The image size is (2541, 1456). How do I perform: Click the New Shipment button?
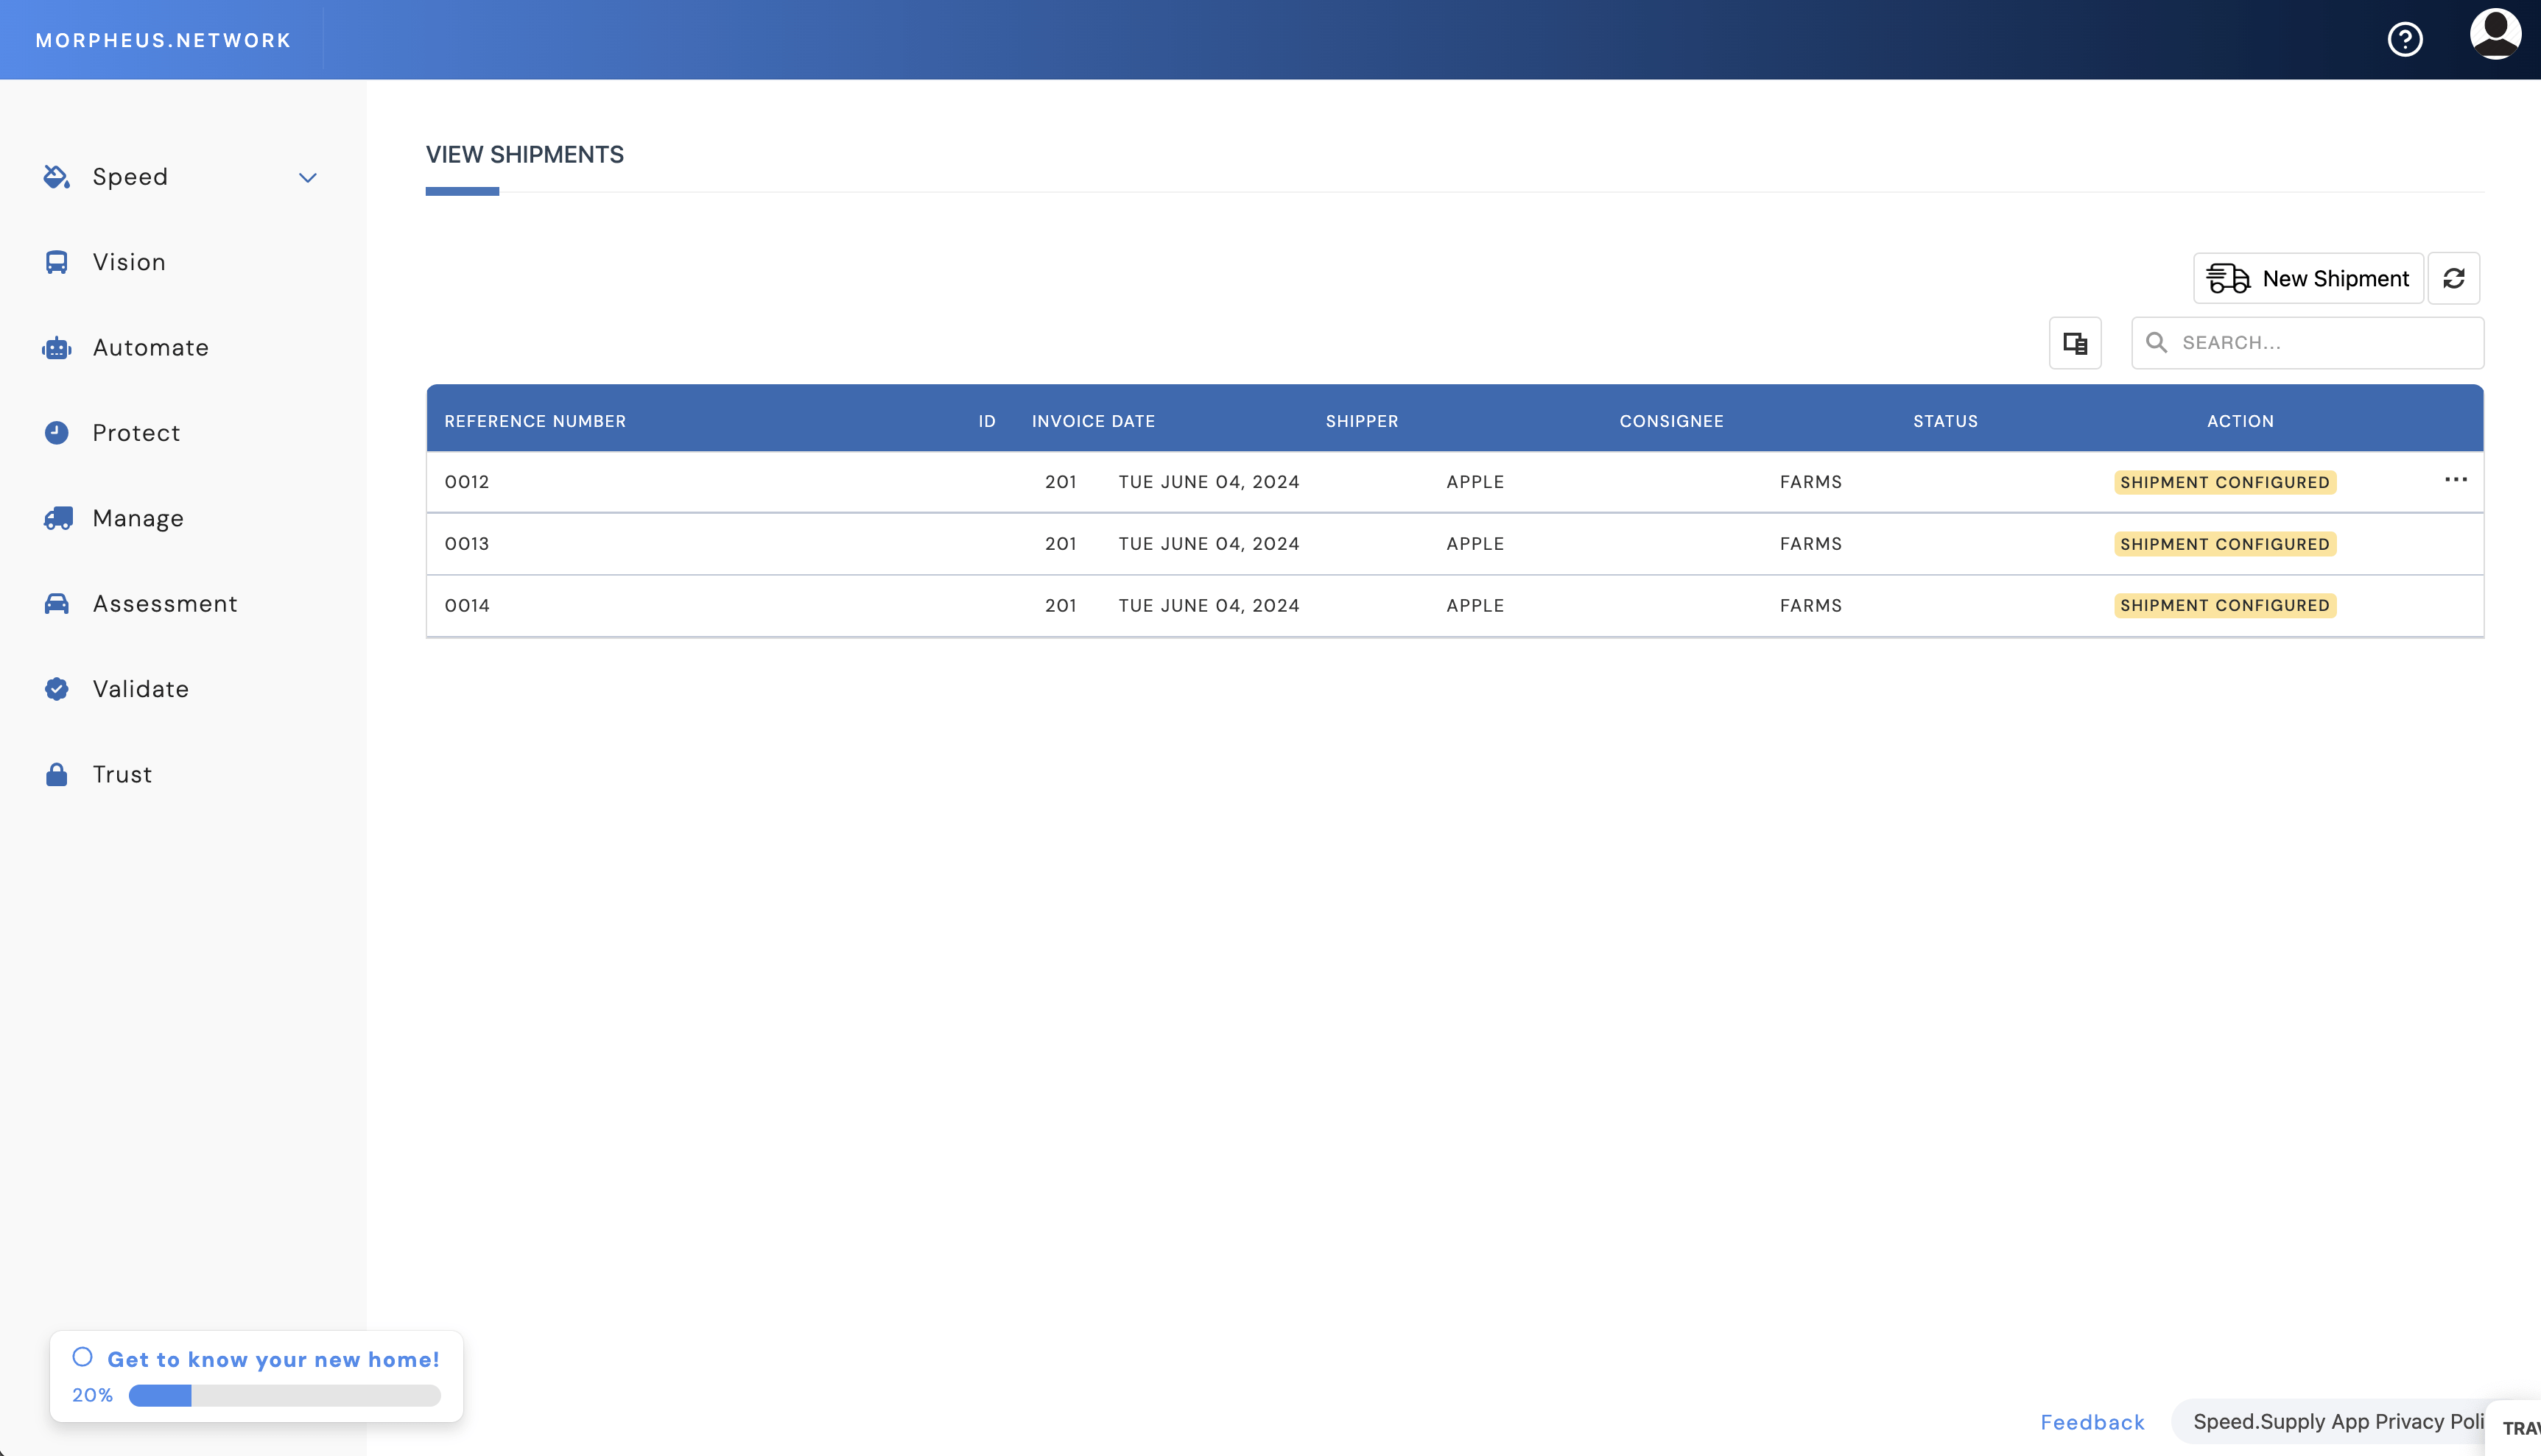click(x=2307, y=278)
